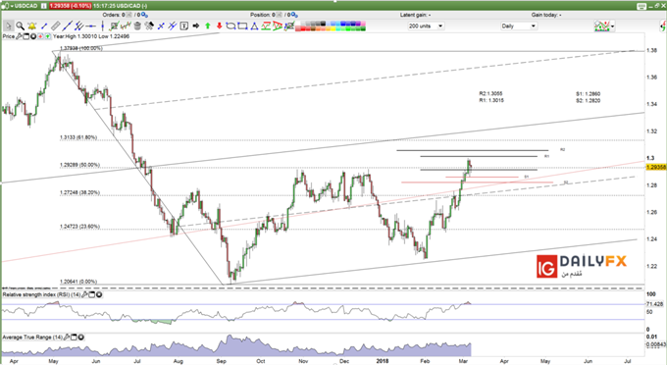Select the arrow cursor tool
The image size is (667, 365).
point(9,26)
